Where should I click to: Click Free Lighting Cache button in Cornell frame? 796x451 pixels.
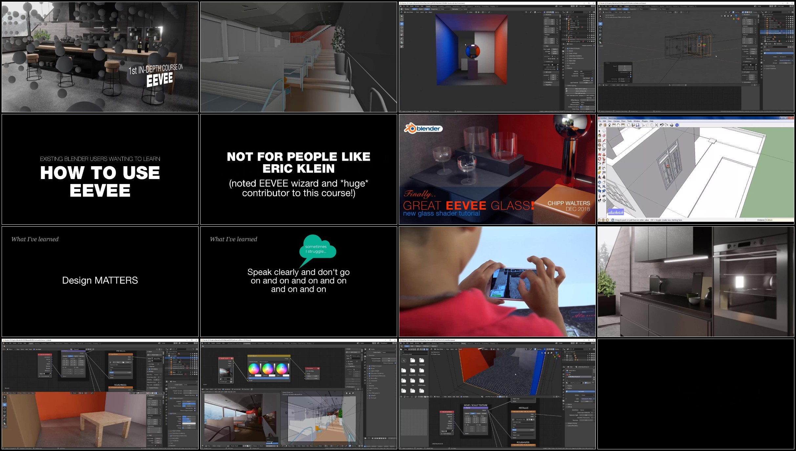(580, 93)
